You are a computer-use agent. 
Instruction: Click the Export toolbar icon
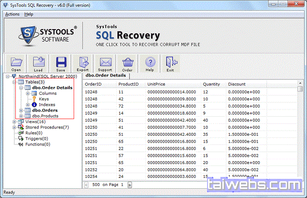[x=83, y=65]
